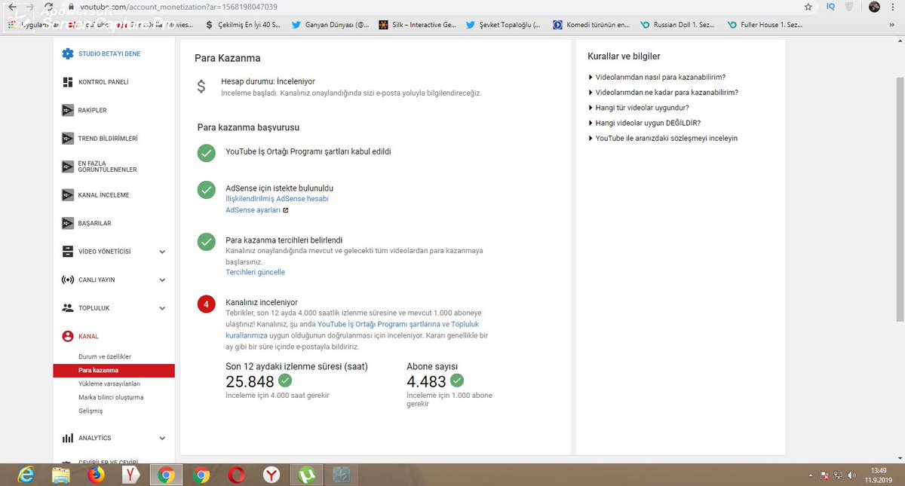Launch Firefox from the taskbar

[x=95, y=475]
